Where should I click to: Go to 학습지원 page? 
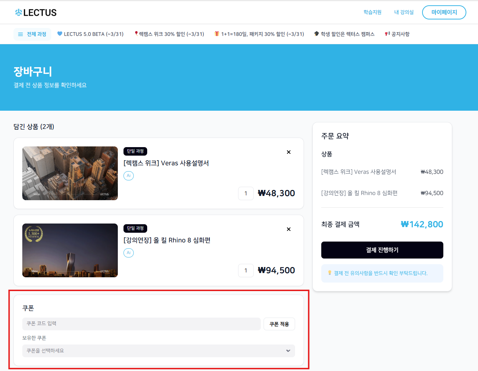click(373, 12)
